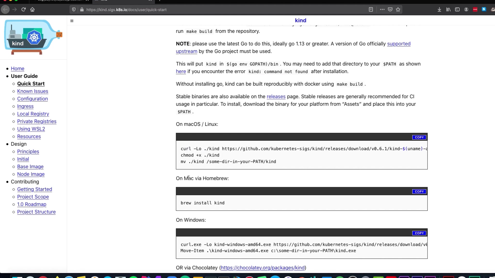495x278 pixels.
Task: Toggle the hamburger sidebar menu icon
Action: 72,21
